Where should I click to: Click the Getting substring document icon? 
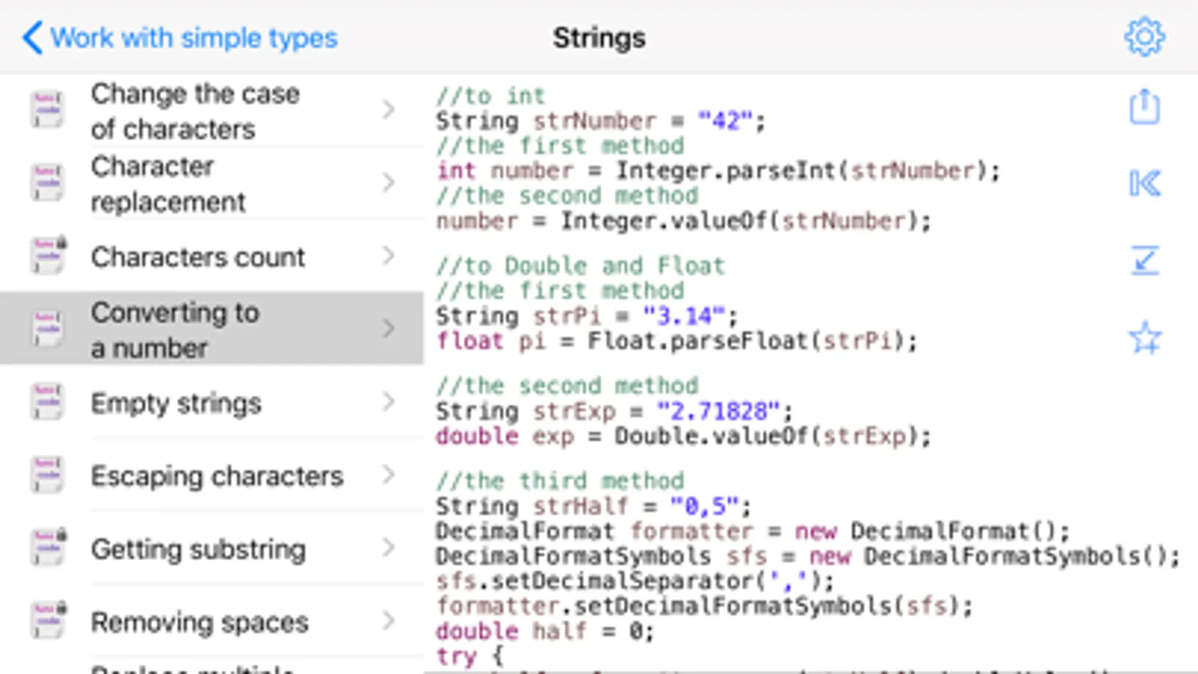coord(48,548)
